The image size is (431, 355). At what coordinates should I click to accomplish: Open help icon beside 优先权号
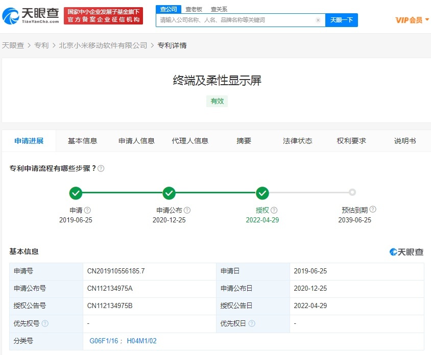tap(45, 323)
